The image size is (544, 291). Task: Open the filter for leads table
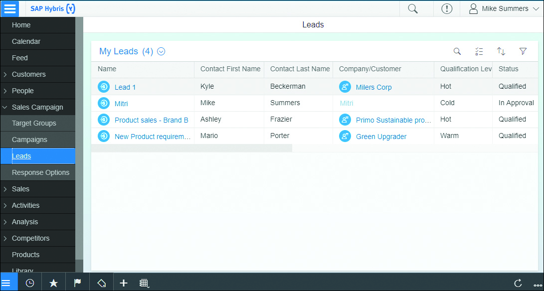[x=523, y=51]
